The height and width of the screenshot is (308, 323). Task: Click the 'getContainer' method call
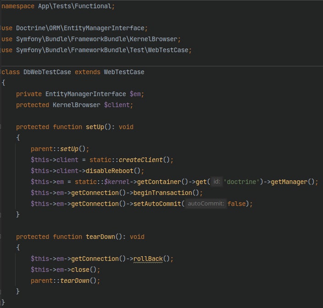[159, 182]
